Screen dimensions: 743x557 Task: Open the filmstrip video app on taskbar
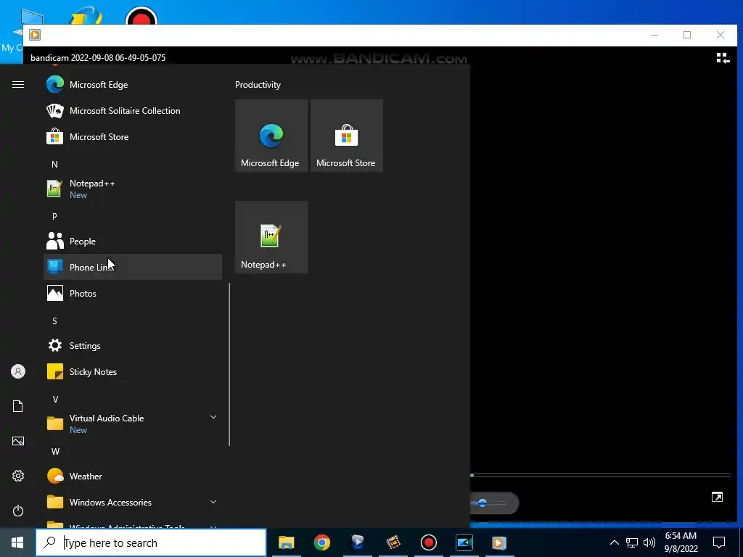[393, 542]
